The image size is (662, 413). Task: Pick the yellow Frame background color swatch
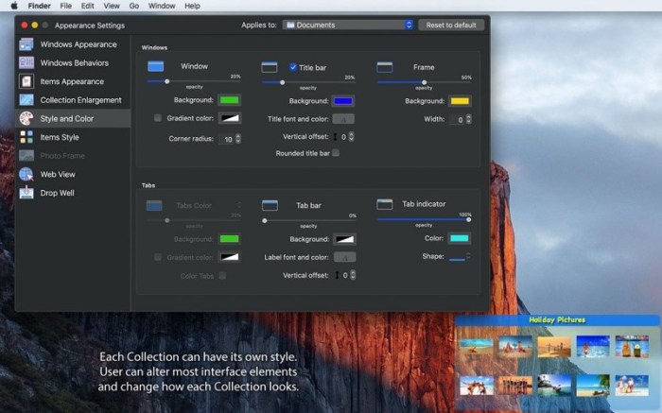460,100
